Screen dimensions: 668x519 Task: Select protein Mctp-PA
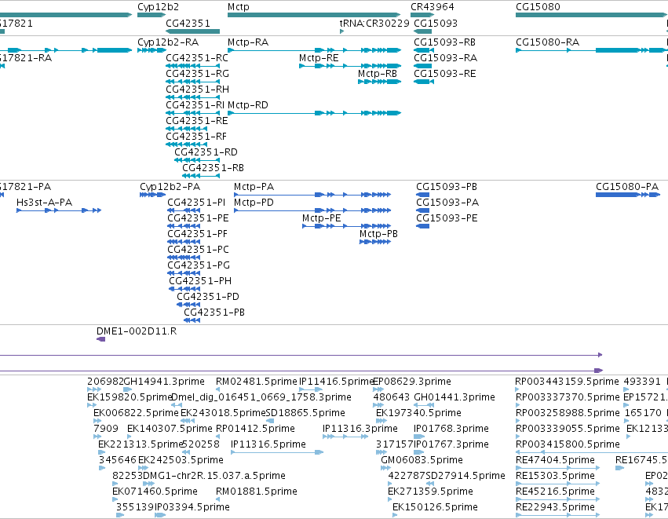(x=254, y=187)
